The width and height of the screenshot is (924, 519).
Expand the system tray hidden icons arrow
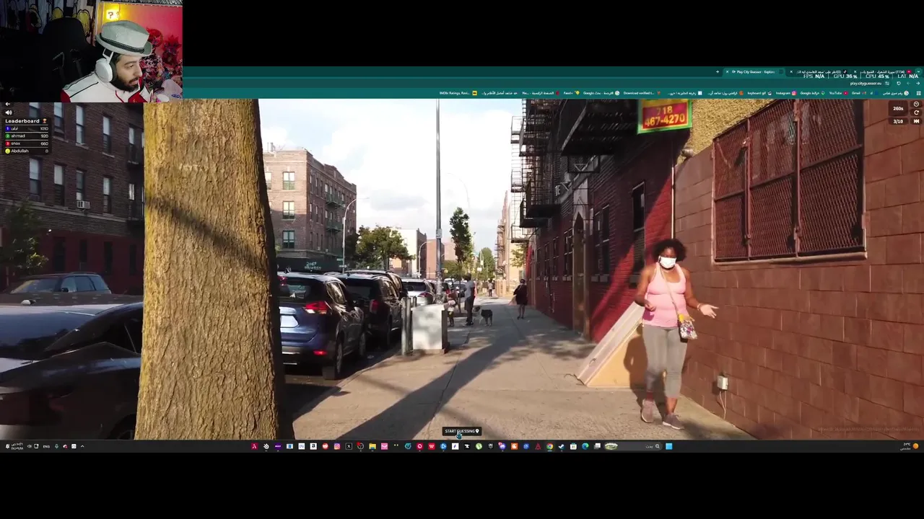click(82, 446)
